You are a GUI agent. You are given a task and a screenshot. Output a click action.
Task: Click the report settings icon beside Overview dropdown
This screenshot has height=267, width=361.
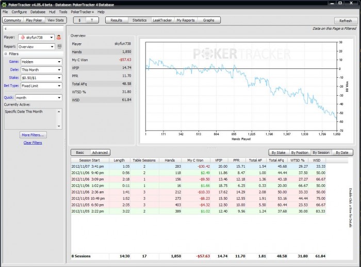tap(59, 47)
